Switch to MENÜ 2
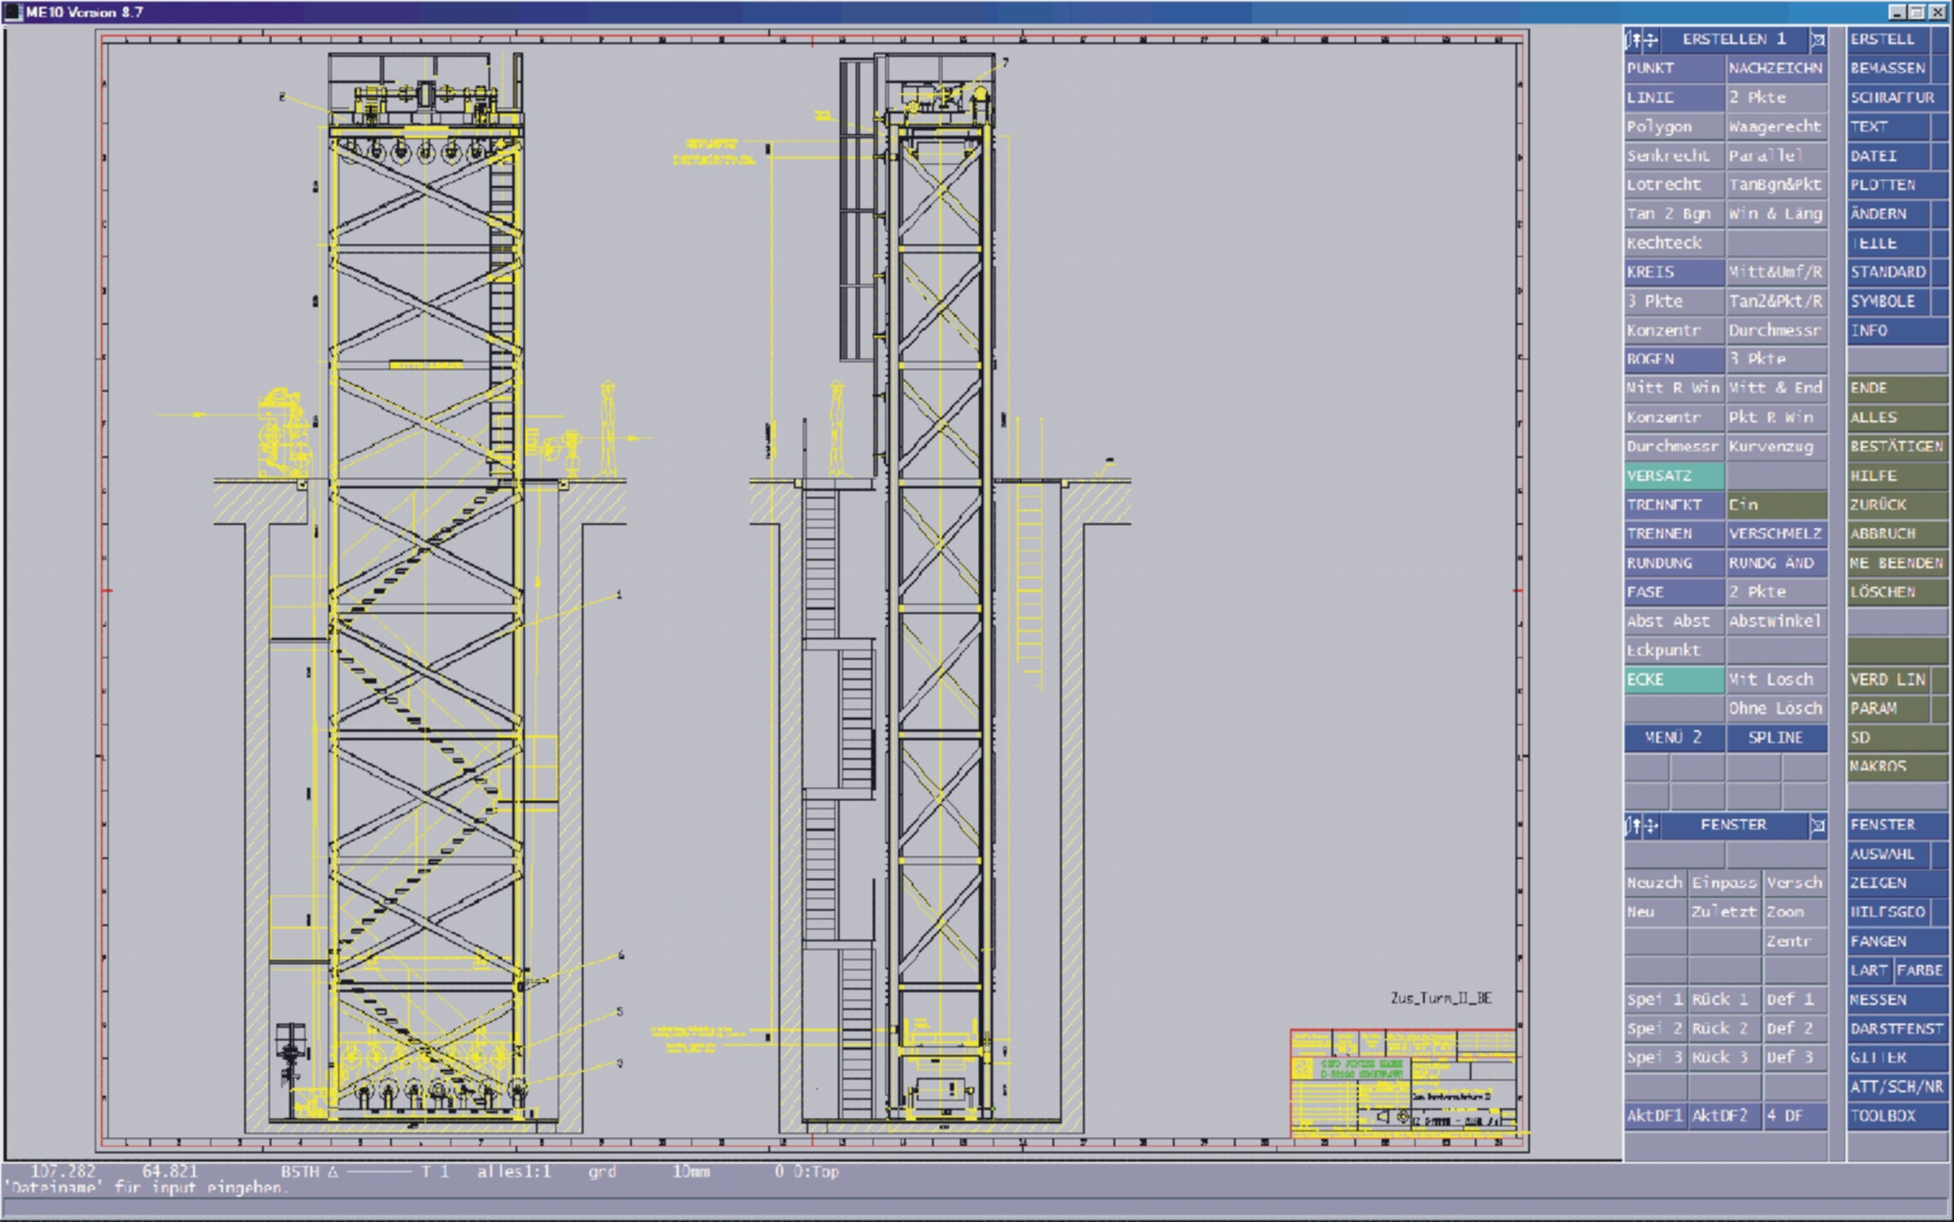This screenshot has width=1954, height=1222. click(x=1673, y=738)
